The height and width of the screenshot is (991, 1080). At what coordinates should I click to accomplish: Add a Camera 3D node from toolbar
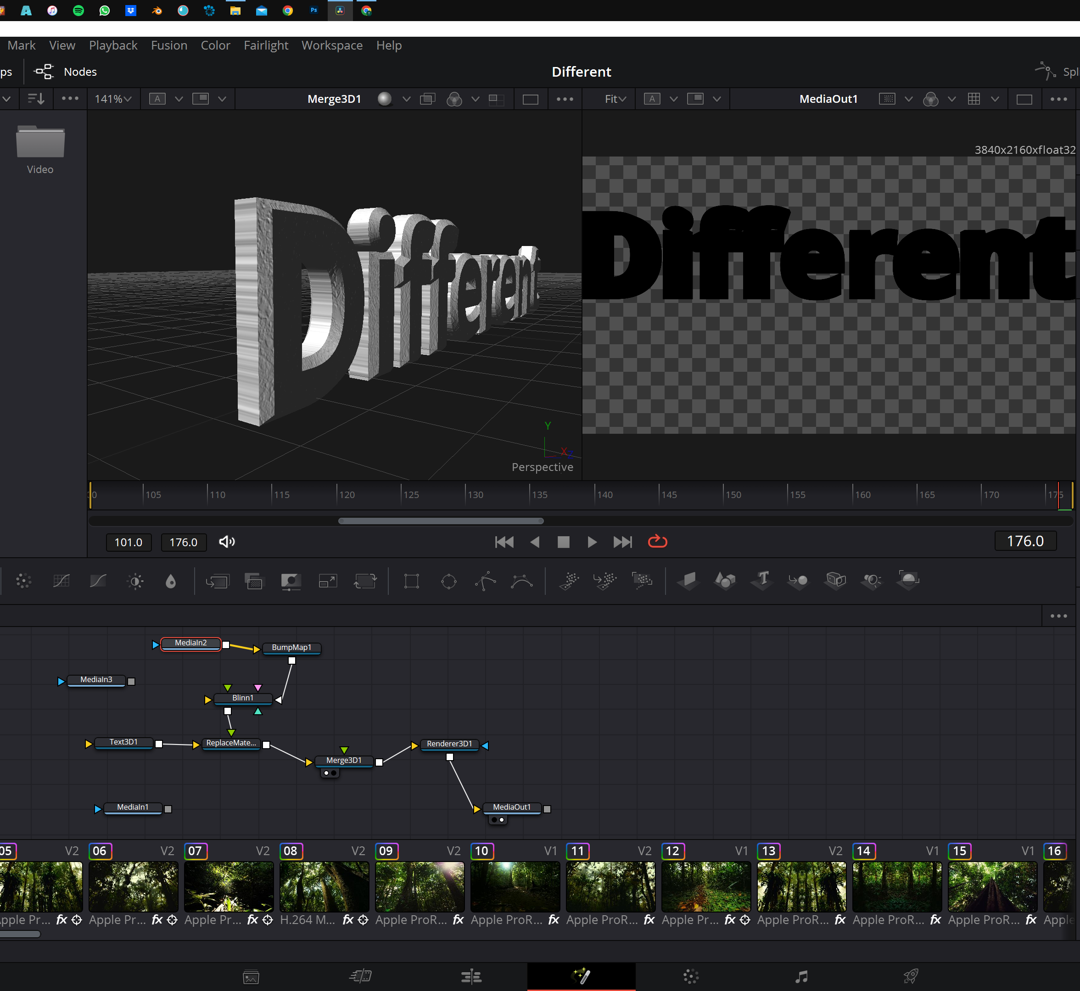tap(836, 581)
